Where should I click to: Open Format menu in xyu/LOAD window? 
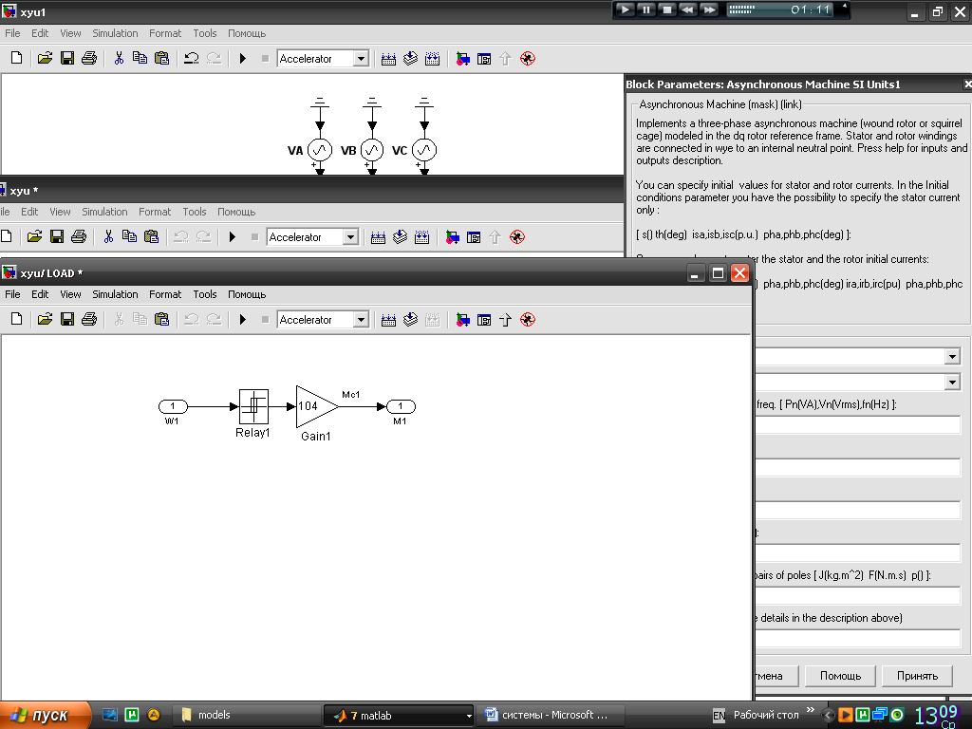(x=165, y=294)
